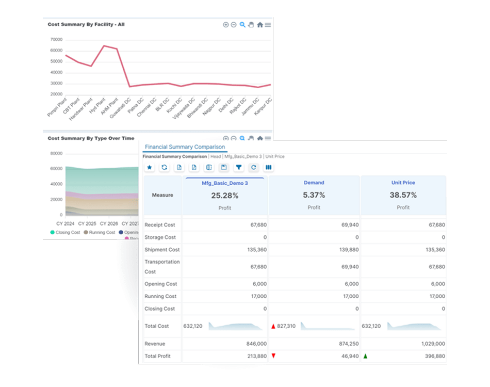This screenshot has width=490, height=387.
Task: Activate the hand panning tool on facility chart
Action: [x=251, y=25]
